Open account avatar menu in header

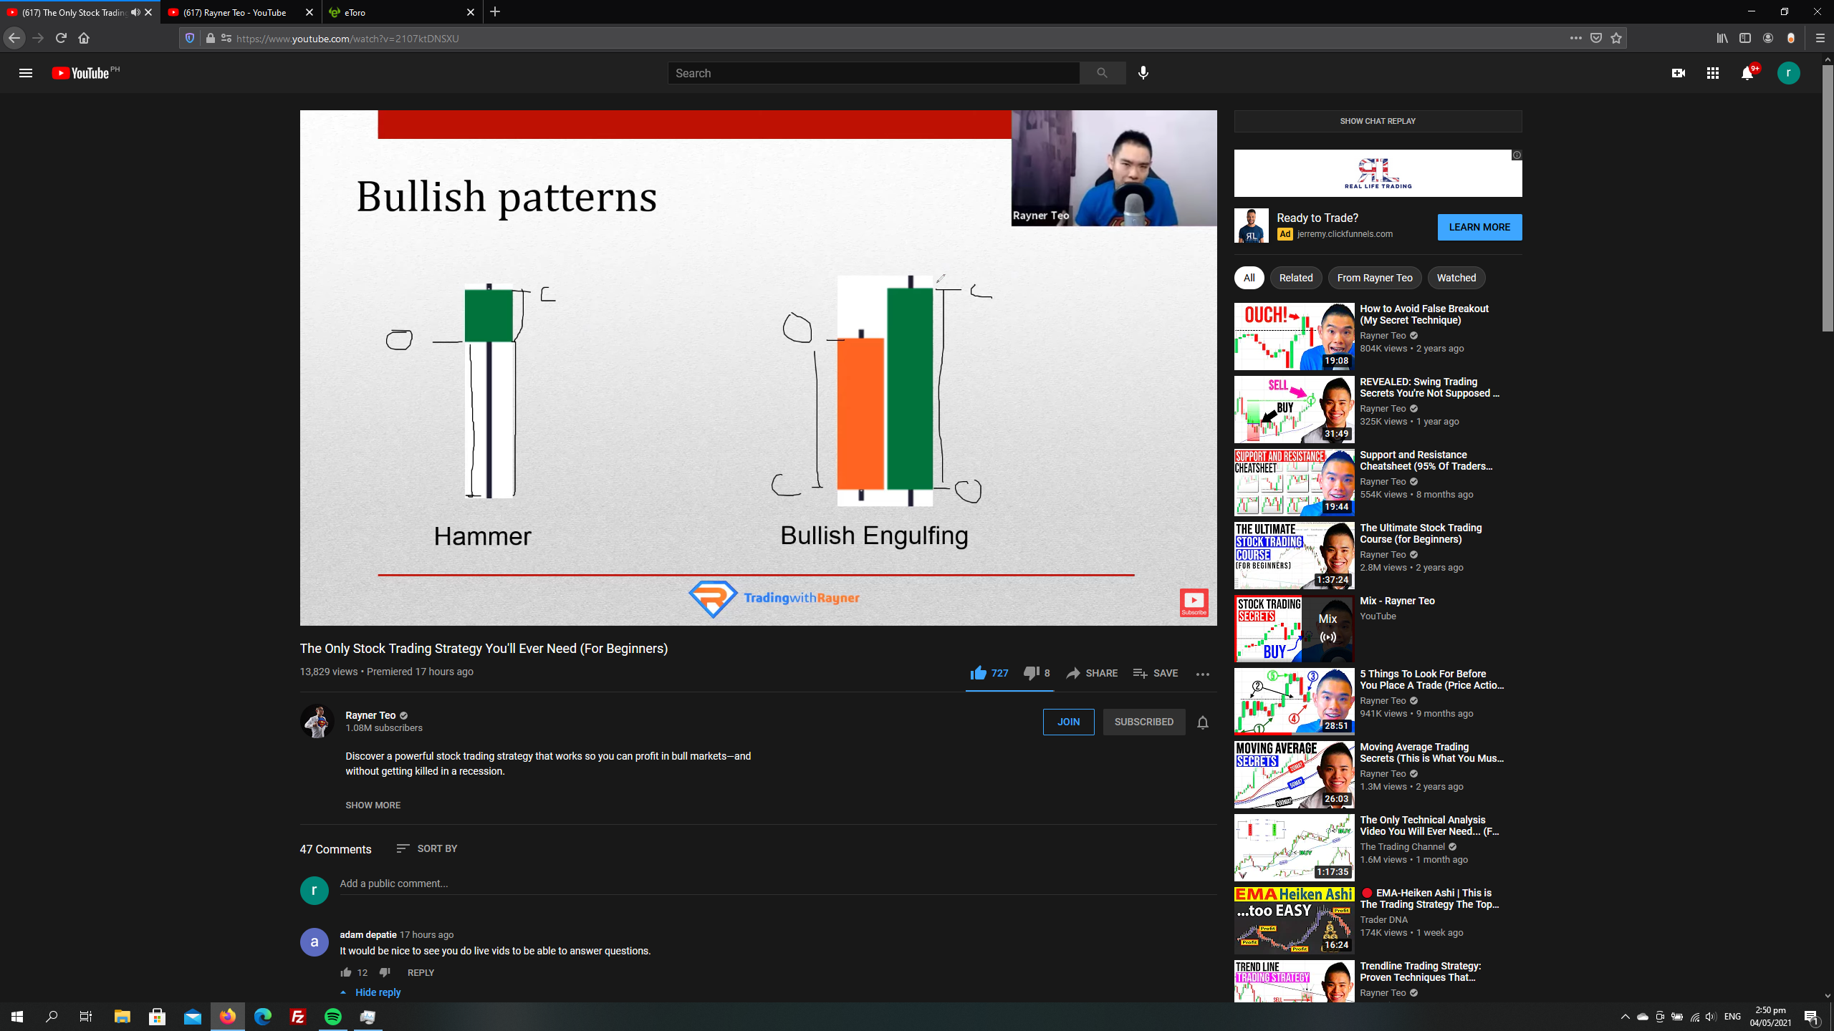pyautogui.click(x=1788, y=73)
